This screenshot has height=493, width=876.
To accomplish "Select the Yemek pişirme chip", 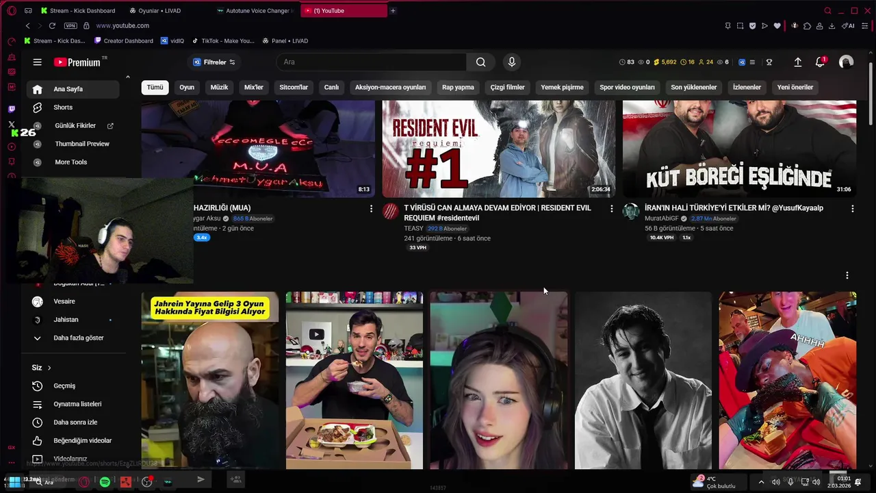I will [x=562, y=88].
